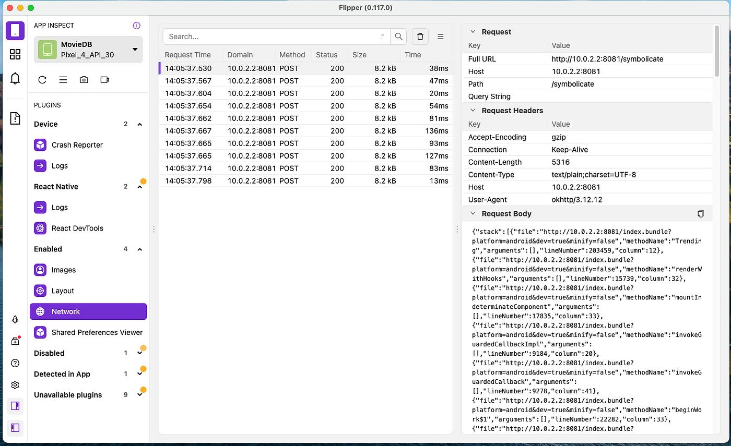Click the magnifier search button

click(x=399, y=37)
